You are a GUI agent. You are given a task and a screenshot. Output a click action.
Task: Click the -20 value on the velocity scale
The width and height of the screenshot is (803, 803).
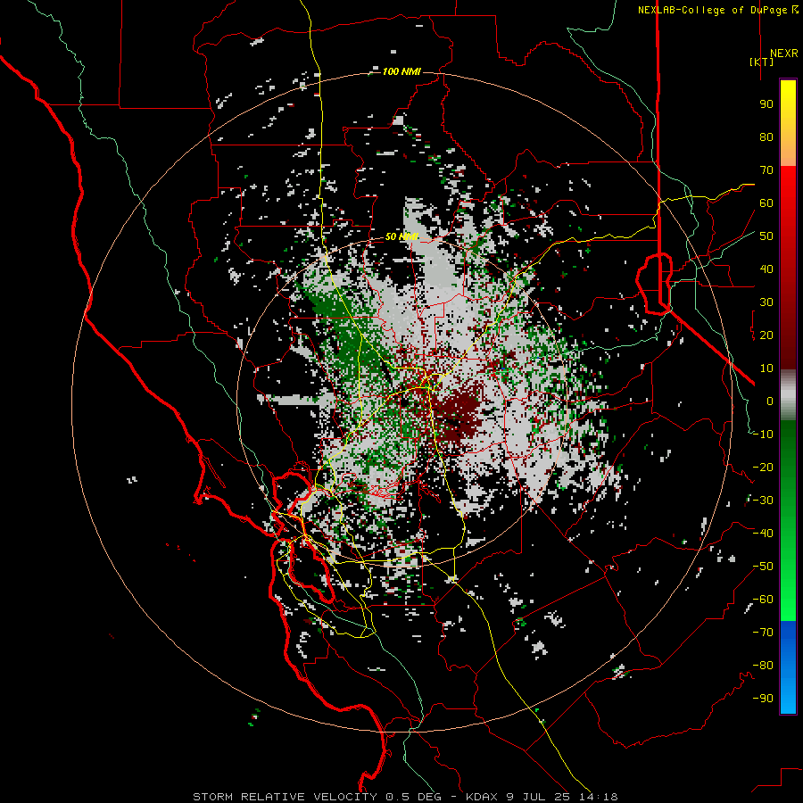point(763,468)
